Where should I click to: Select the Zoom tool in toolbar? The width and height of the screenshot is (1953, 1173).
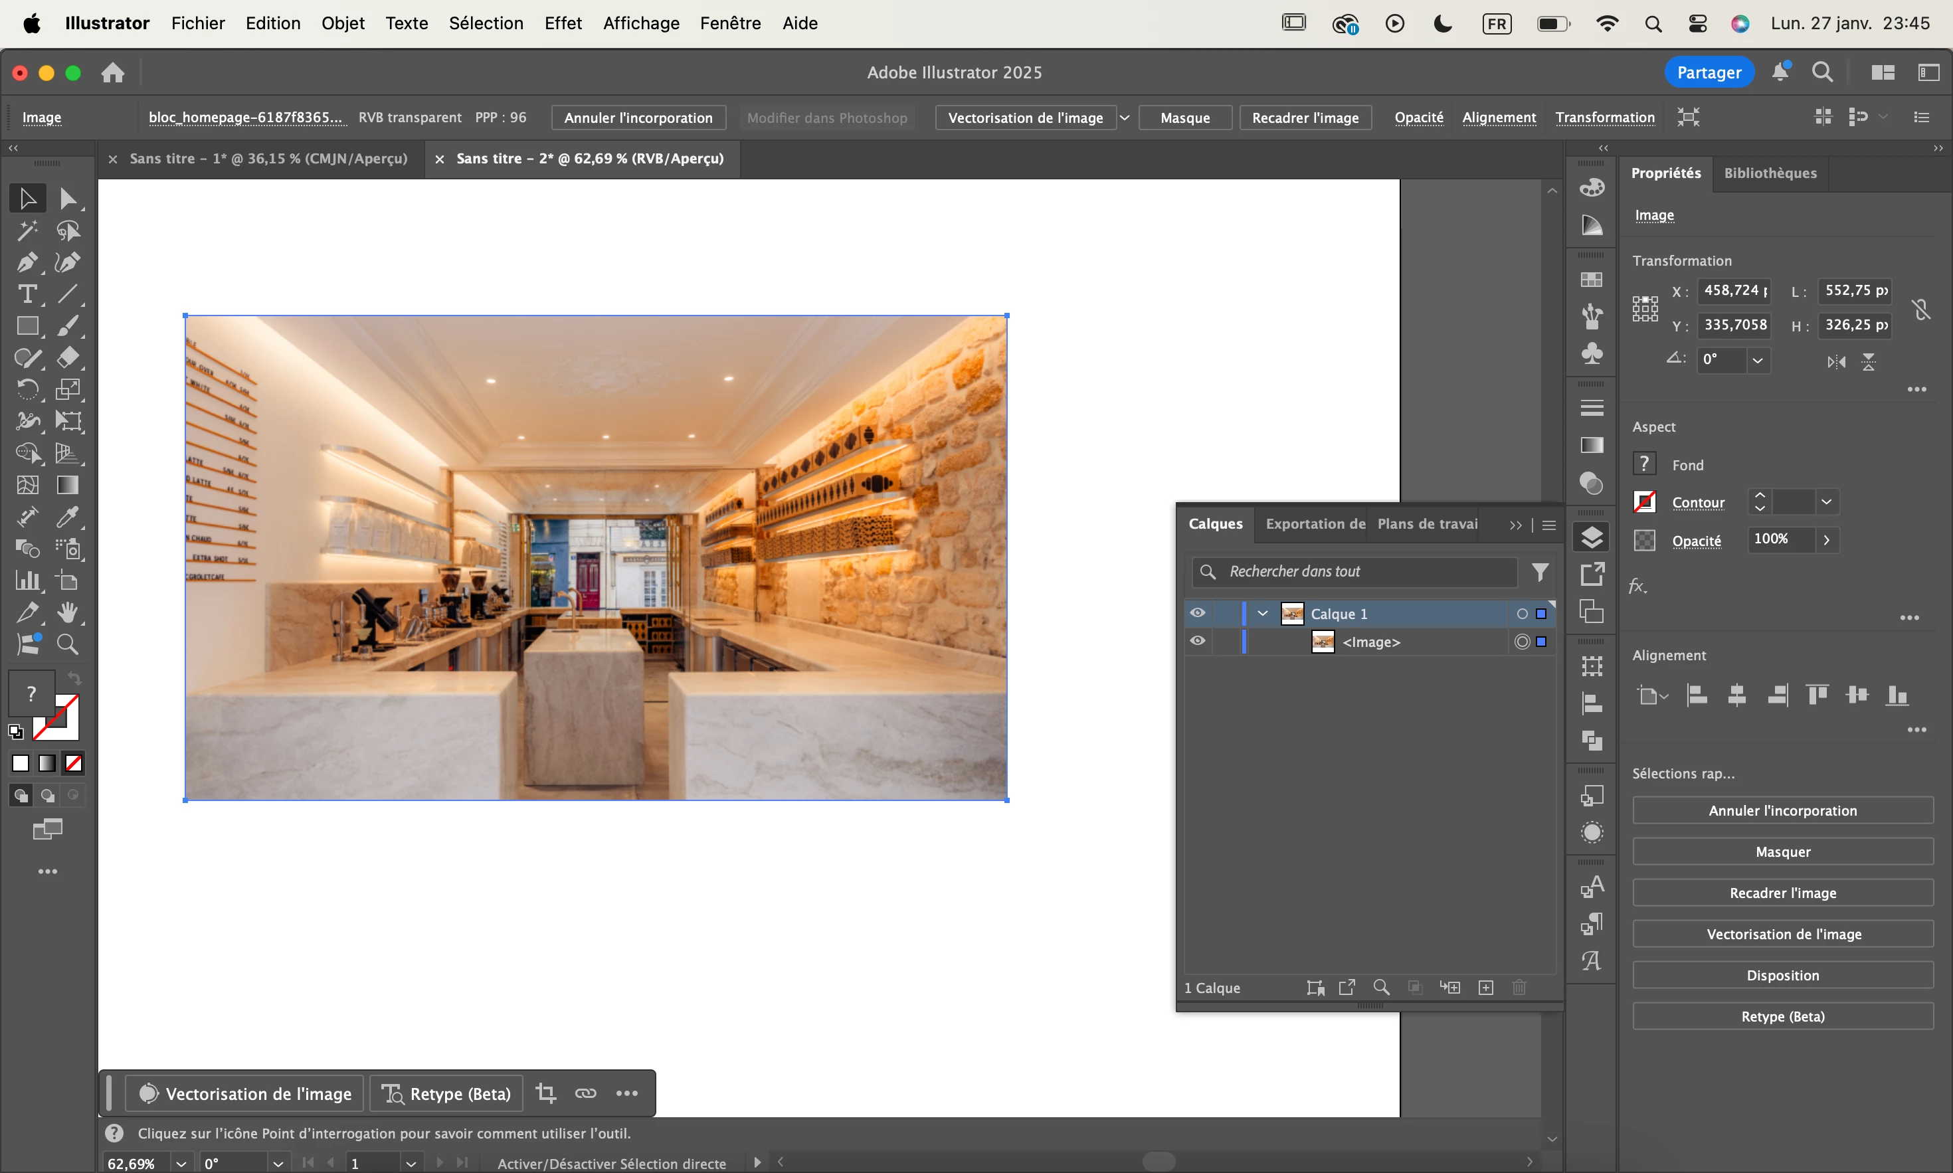[68, 644]
